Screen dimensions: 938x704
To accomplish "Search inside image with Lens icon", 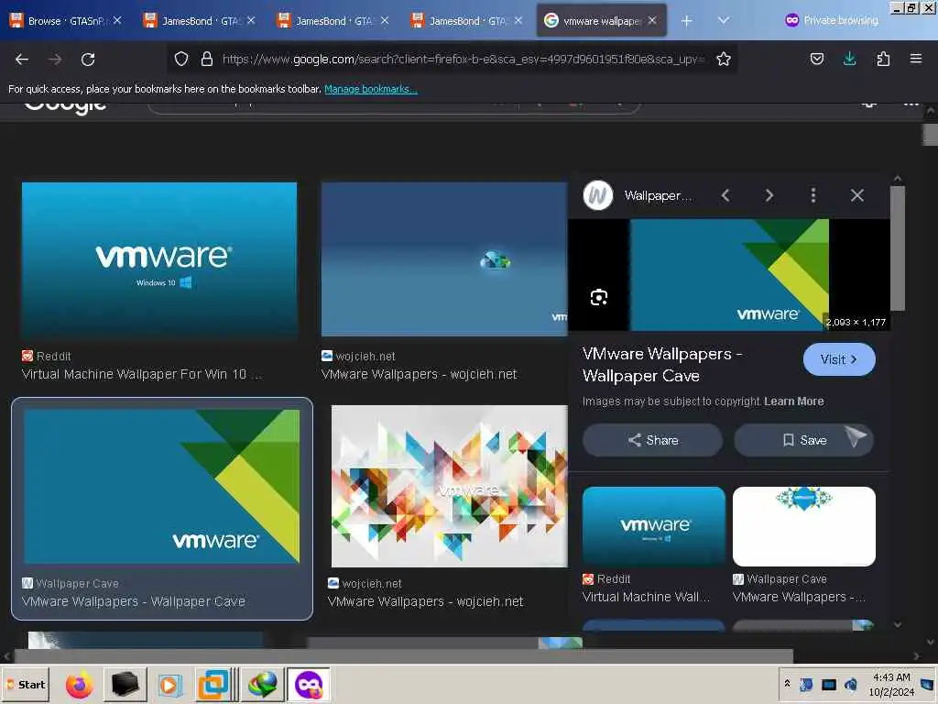I will tap(599, 298).
